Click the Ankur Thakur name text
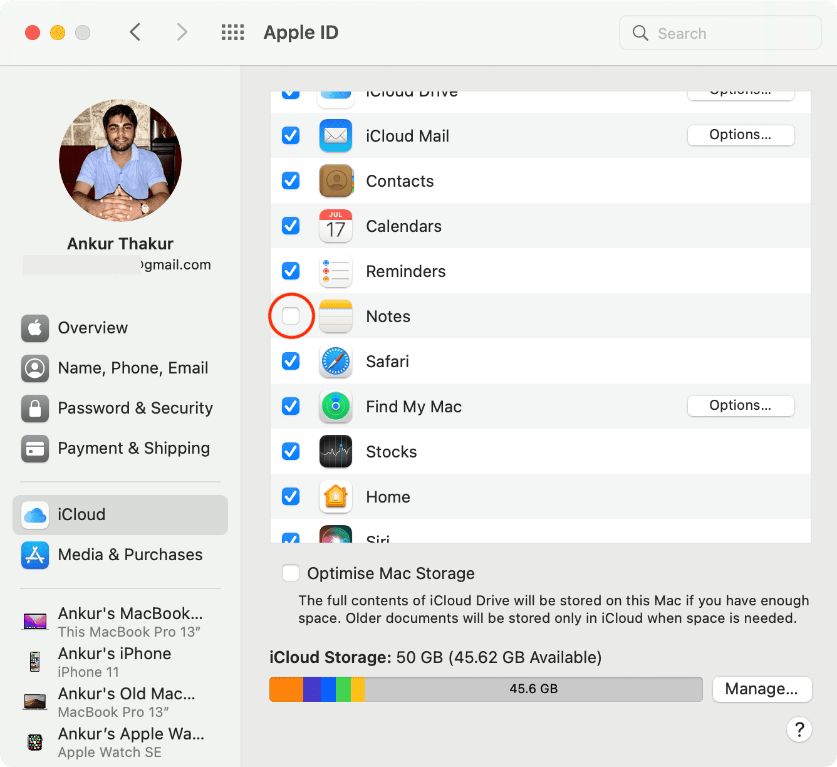The width and height of the screenshot is (837, 767). tap(120, 244)
